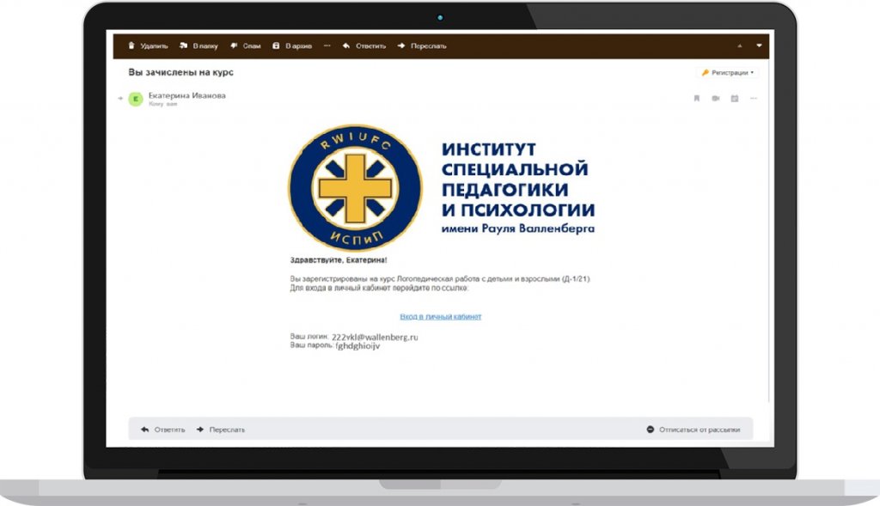Open message options three-dot icon near calendar
This screenshot has width=880, height=506.
coord(754,98)
